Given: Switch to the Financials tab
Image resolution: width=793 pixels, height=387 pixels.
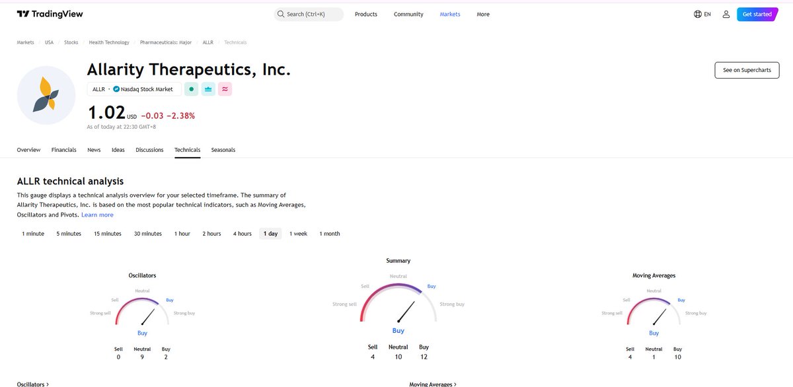Looking at the screenshot, I should 64,150.
